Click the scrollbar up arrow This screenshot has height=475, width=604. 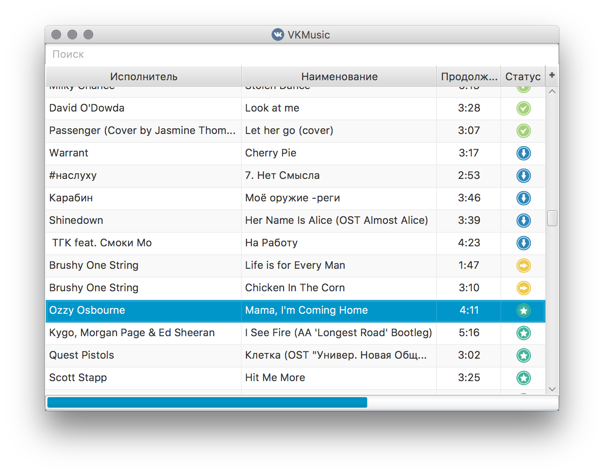click(x=552, y=91)
